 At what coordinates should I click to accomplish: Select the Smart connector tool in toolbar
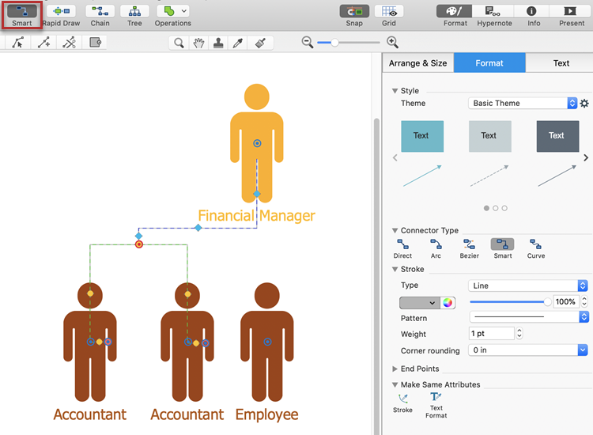[22, 11]
